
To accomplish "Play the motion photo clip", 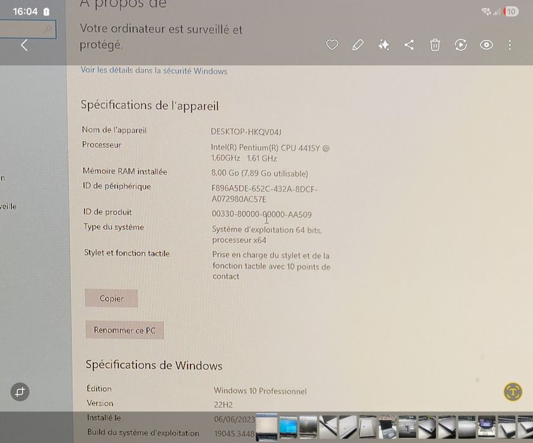I will [x=461, y=45].
